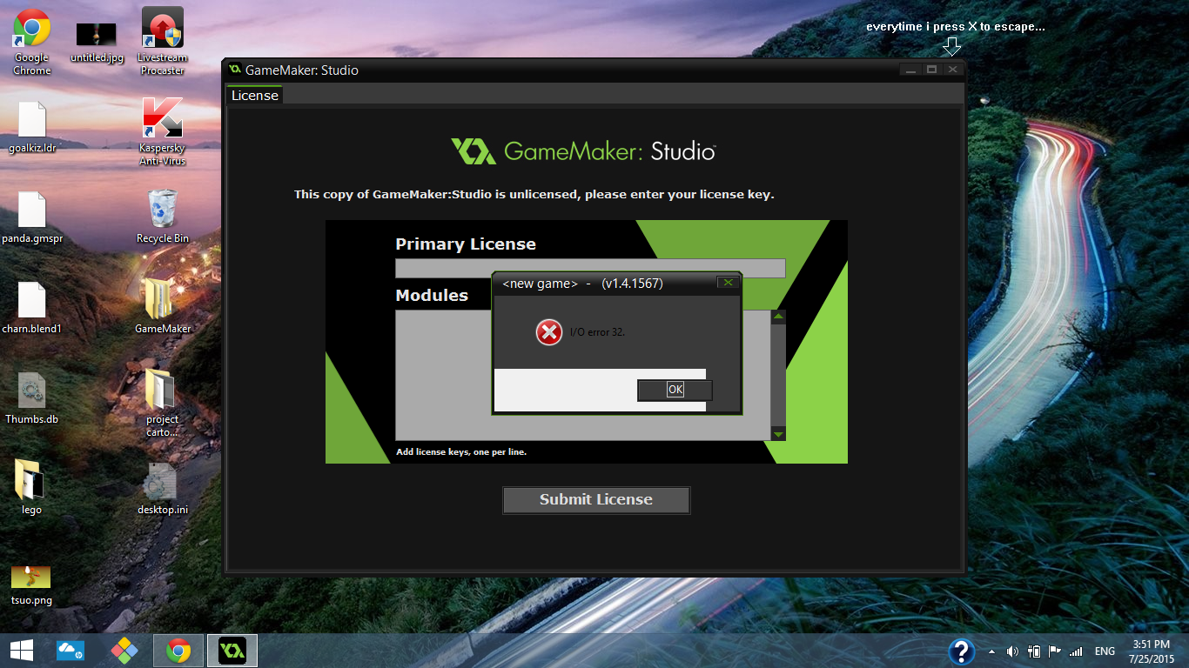Select the tsuo.png image file

(31, 584)
